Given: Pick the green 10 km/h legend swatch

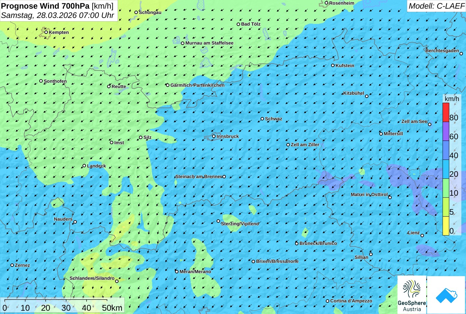Looking at the screenshot, I should [446, 188].
